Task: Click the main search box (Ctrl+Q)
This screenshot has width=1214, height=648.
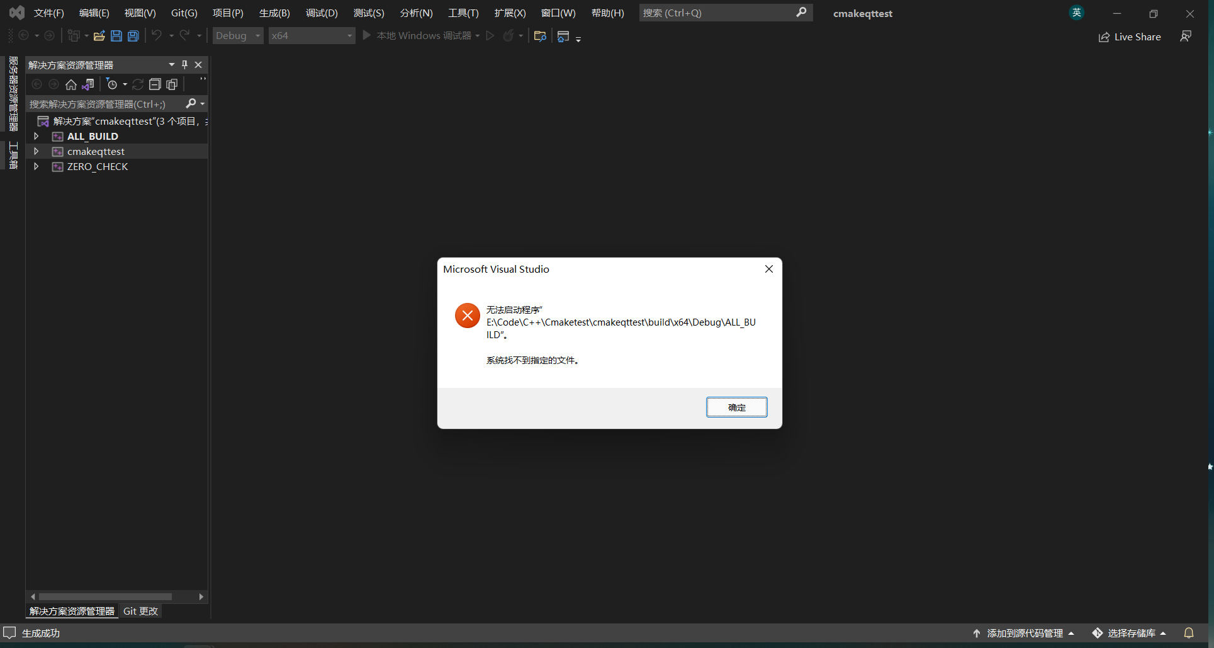Action: point(726,13)
